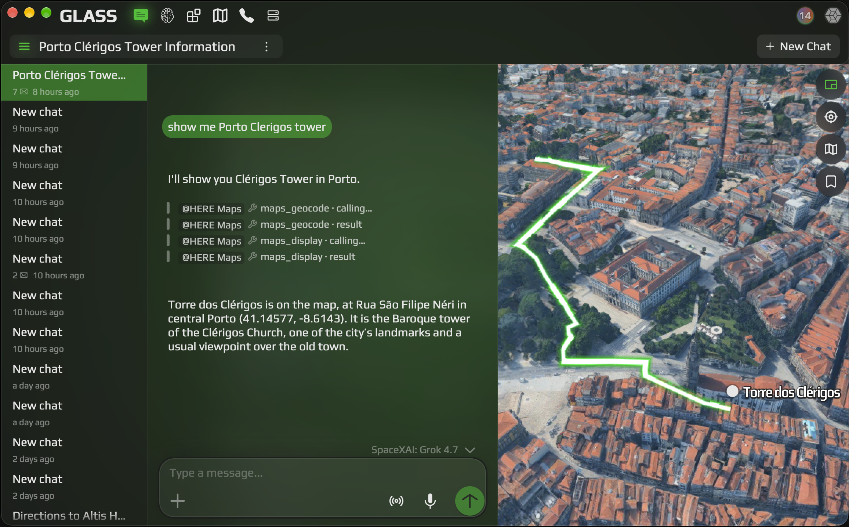Click the user message 'show me Porto Clerigos tower'
This screenshot has height=527, width=849.
click(247, 127)
